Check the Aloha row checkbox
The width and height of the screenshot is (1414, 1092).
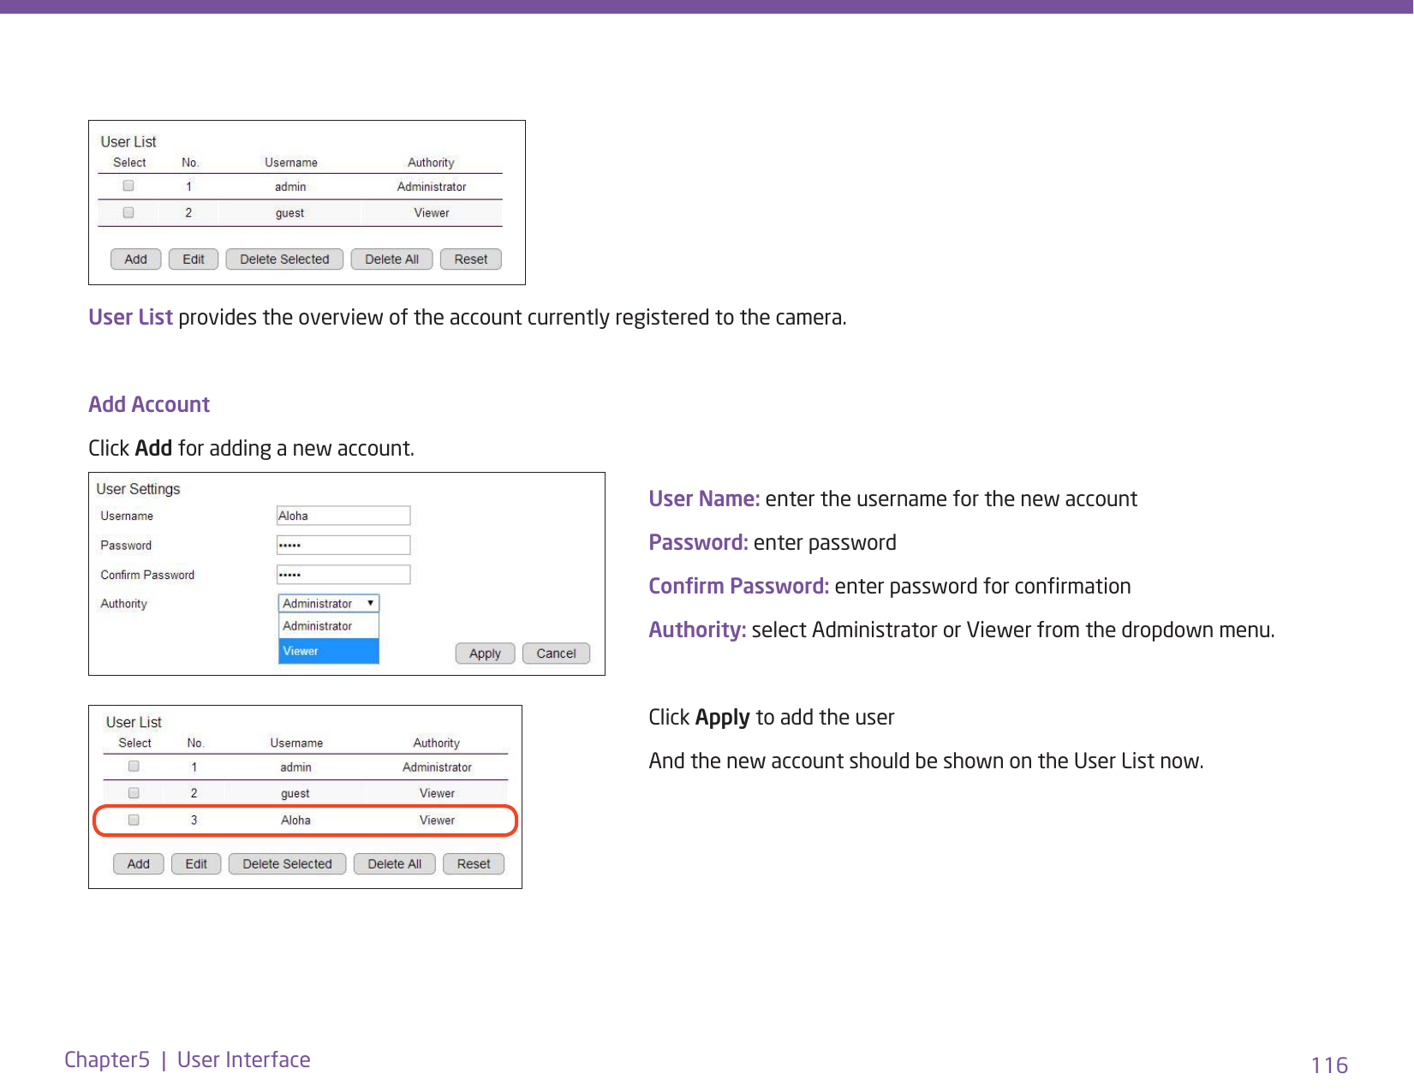[134, 820]
